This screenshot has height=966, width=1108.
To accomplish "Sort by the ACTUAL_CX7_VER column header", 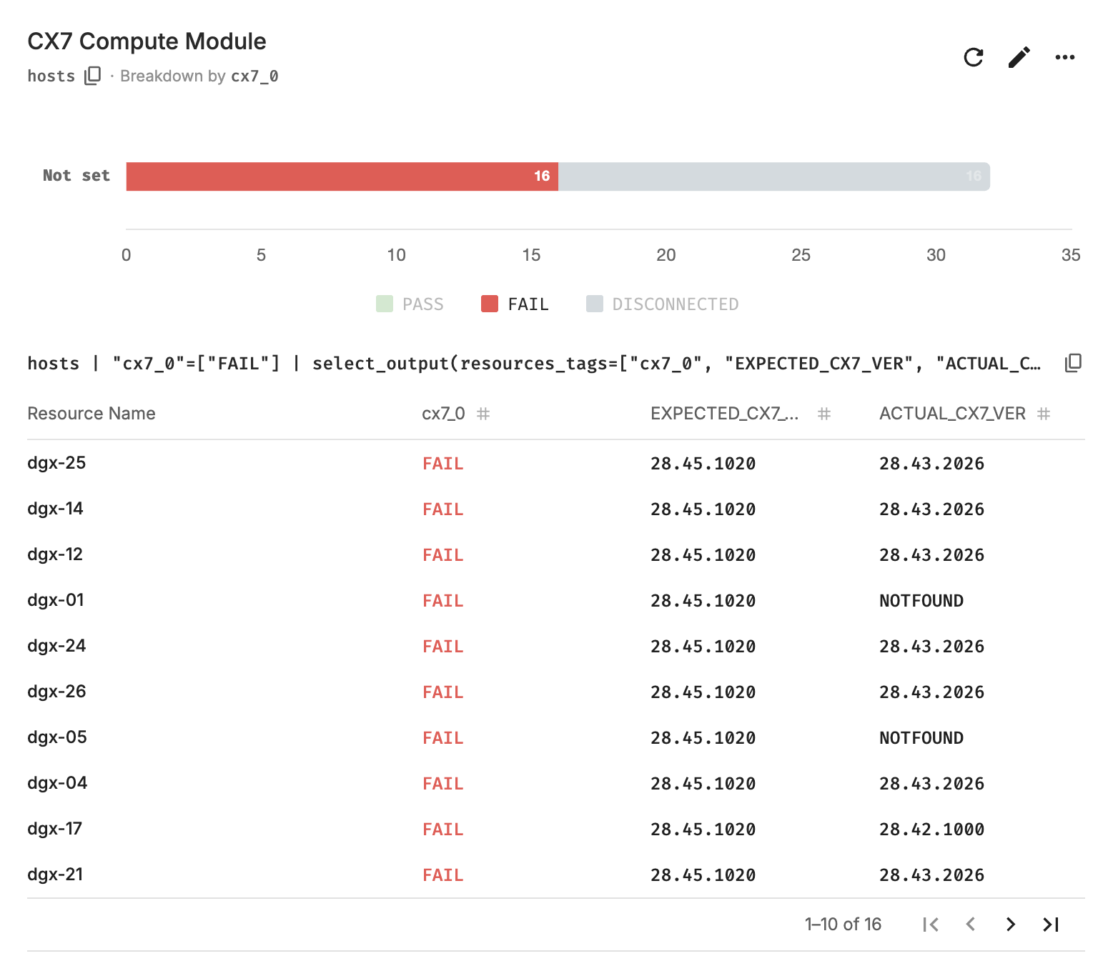I will click(x=952, y=414).
